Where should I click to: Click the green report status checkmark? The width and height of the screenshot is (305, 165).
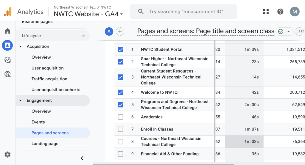tap(281, 32)
